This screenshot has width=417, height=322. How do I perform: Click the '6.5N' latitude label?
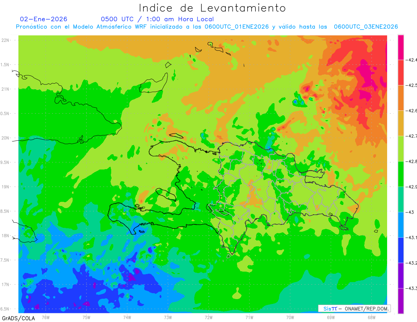pos(5,309)
